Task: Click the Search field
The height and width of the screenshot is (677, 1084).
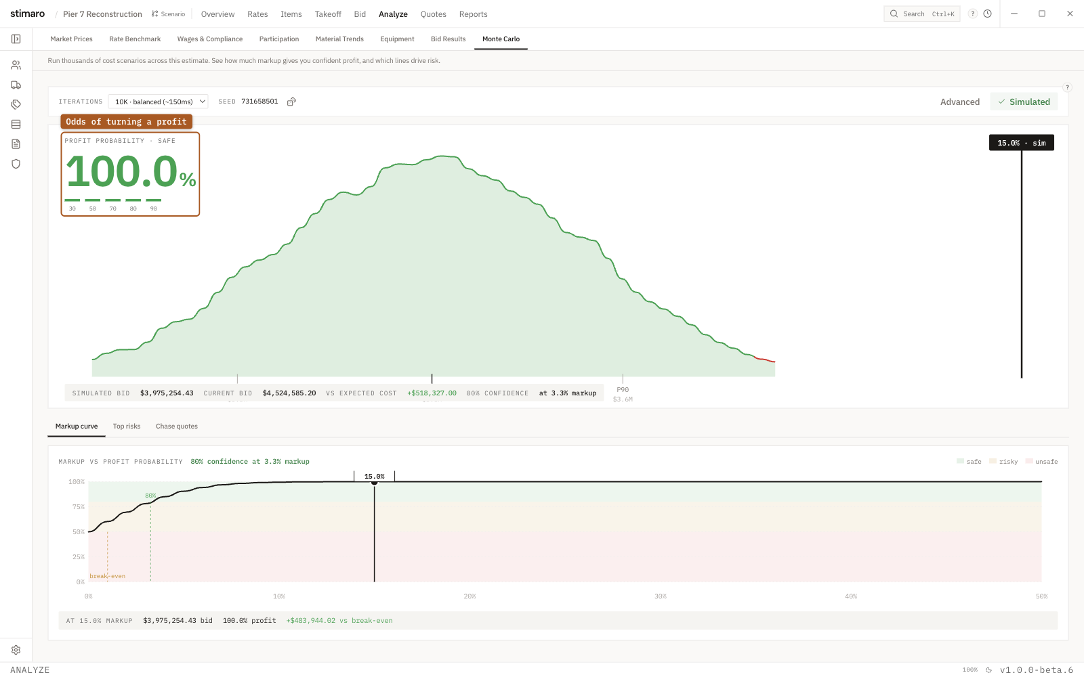Action: point(921,14)
